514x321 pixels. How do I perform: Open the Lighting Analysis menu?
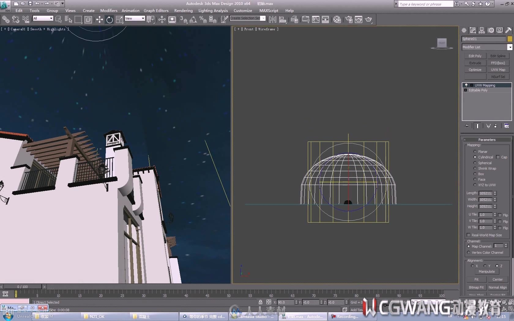click(213, 10)
